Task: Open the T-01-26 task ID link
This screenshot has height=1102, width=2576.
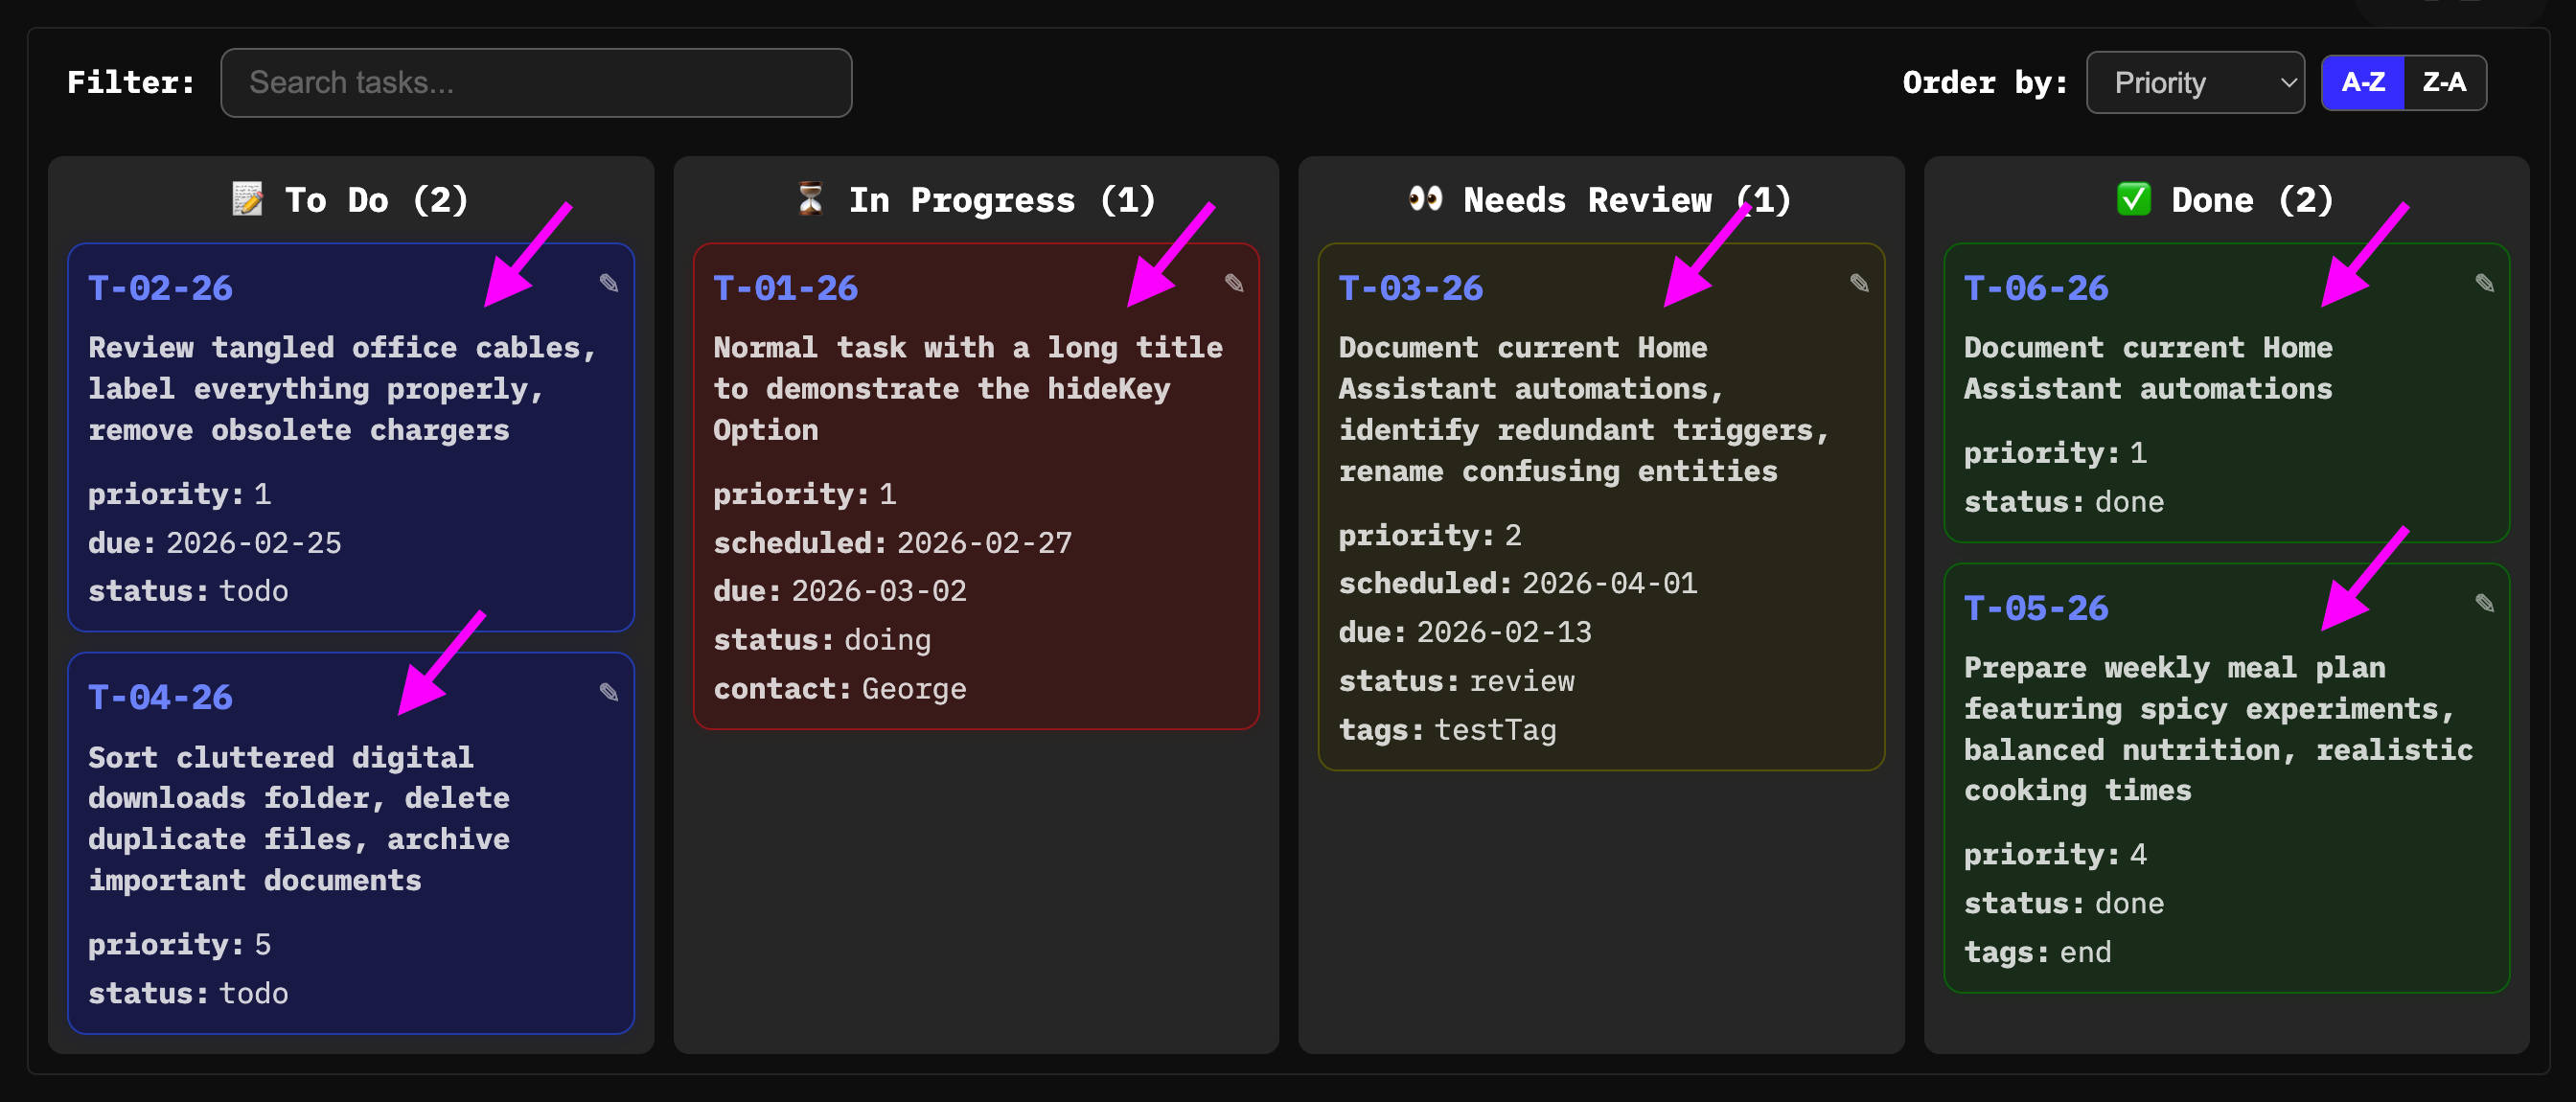Action: (785, 288)
